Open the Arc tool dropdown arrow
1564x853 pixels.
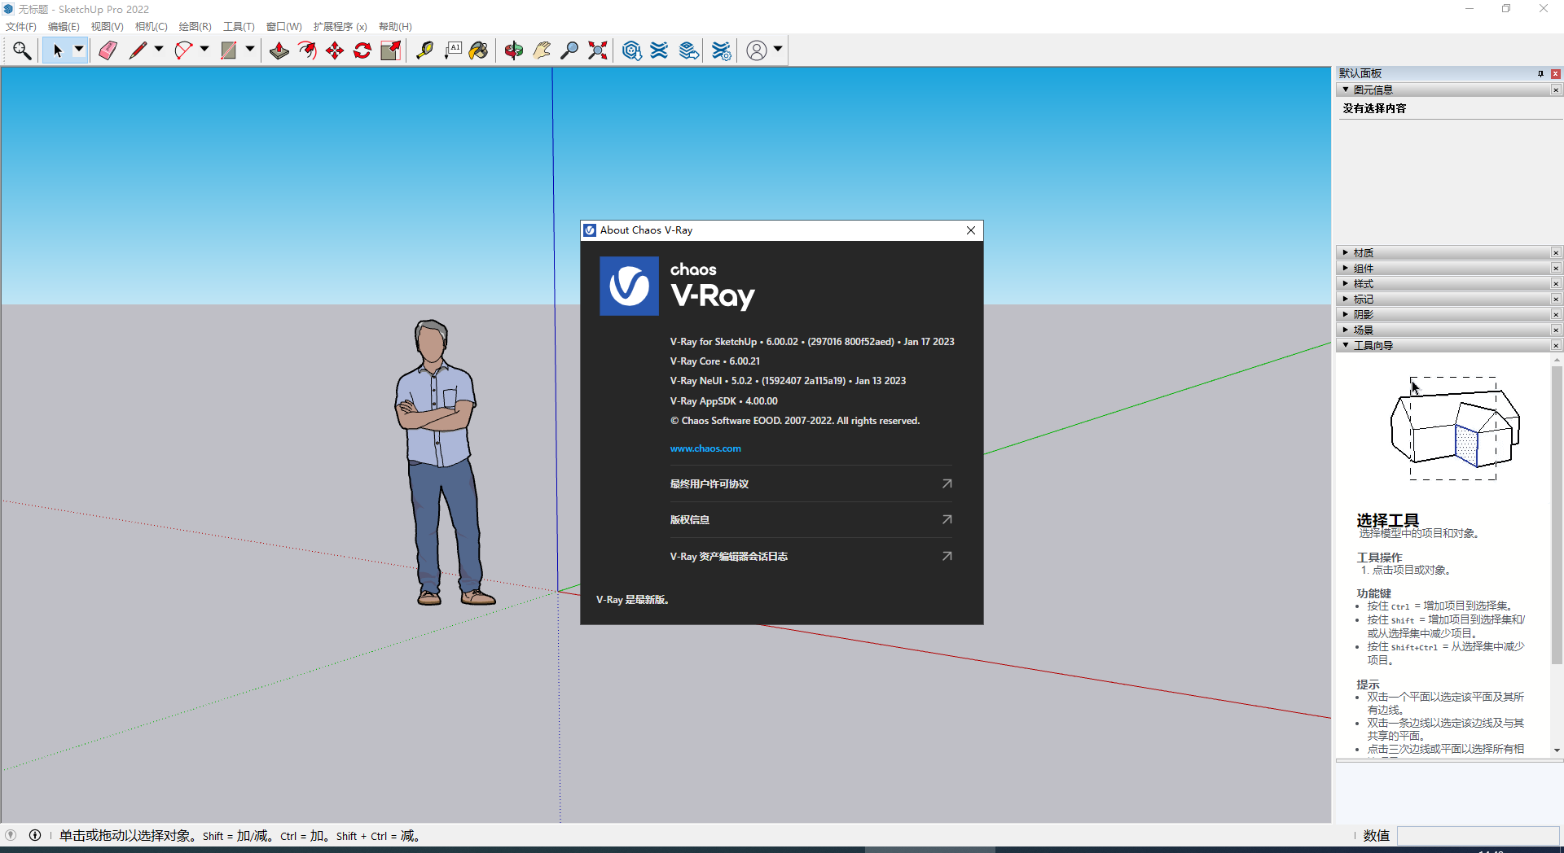coord(203,50)
